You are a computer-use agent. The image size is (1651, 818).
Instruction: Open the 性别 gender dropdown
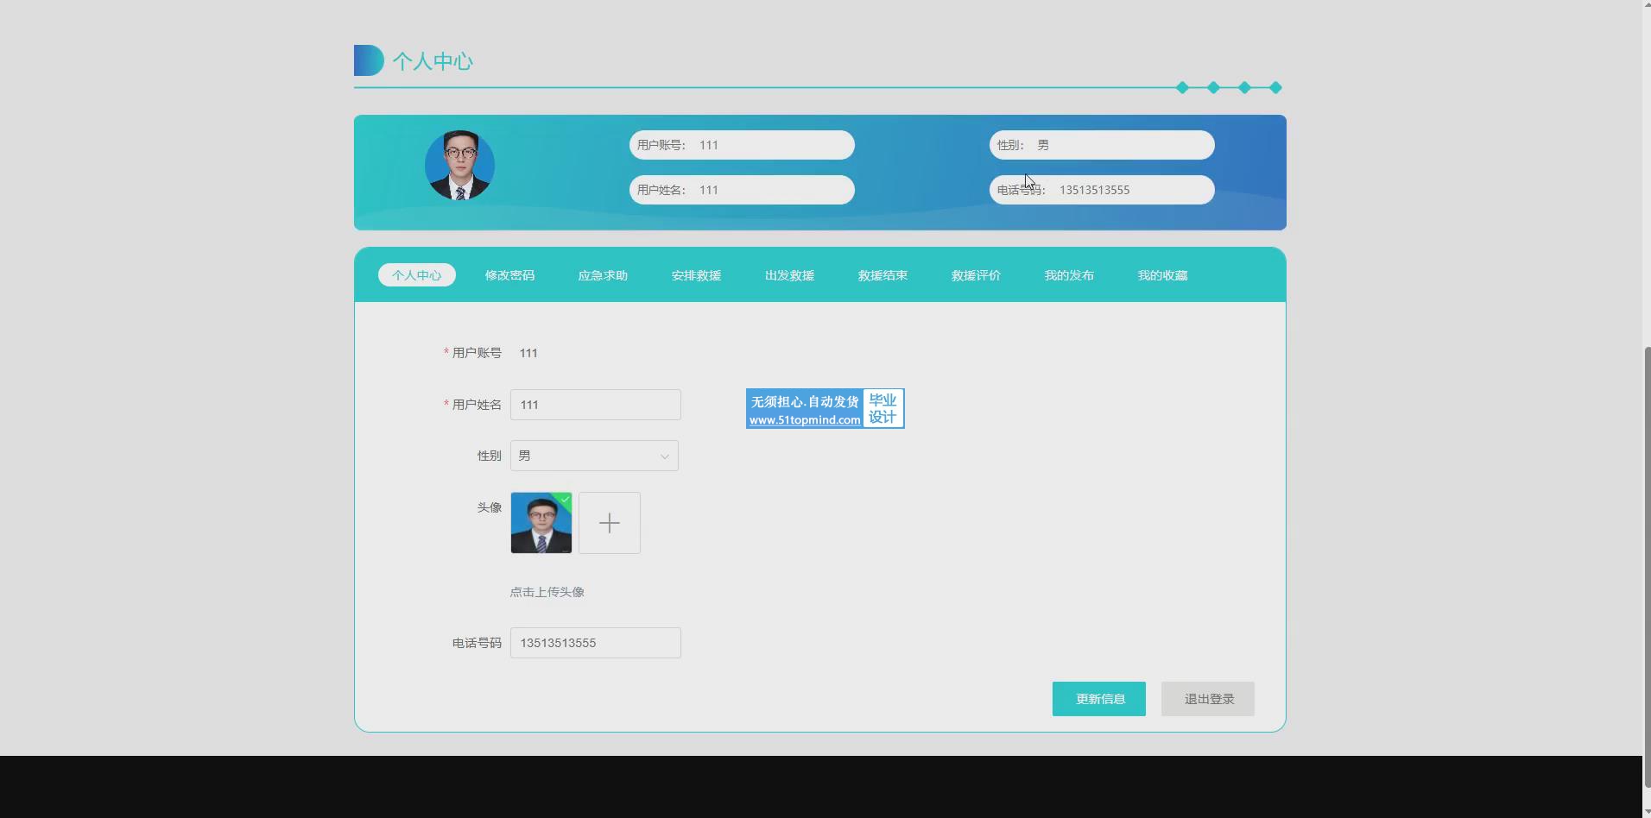click(594, 456)
